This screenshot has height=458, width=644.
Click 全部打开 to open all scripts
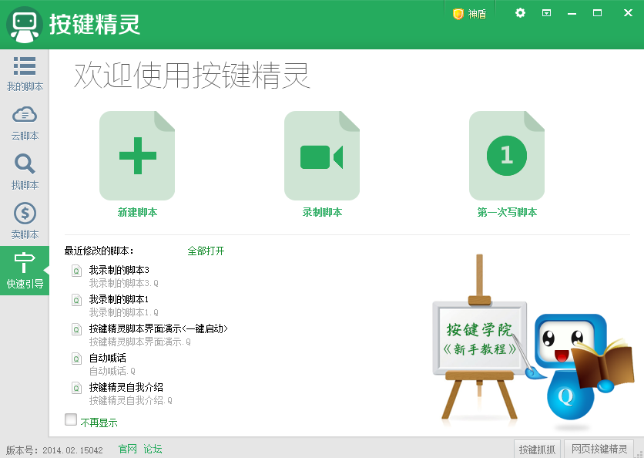tap(206, 251)
